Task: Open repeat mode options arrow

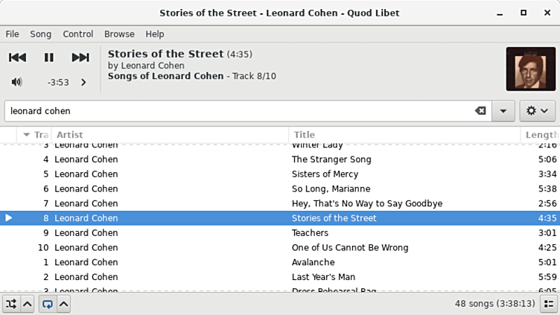Action: point(64,304)
